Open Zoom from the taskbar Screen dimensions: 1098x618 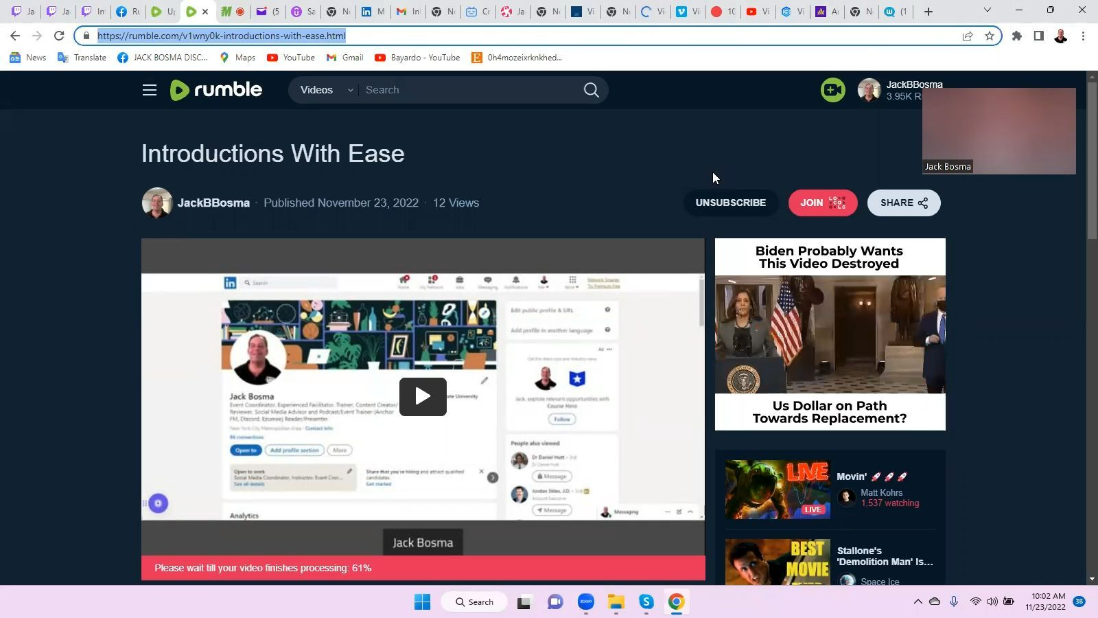(x=585, y=602)
